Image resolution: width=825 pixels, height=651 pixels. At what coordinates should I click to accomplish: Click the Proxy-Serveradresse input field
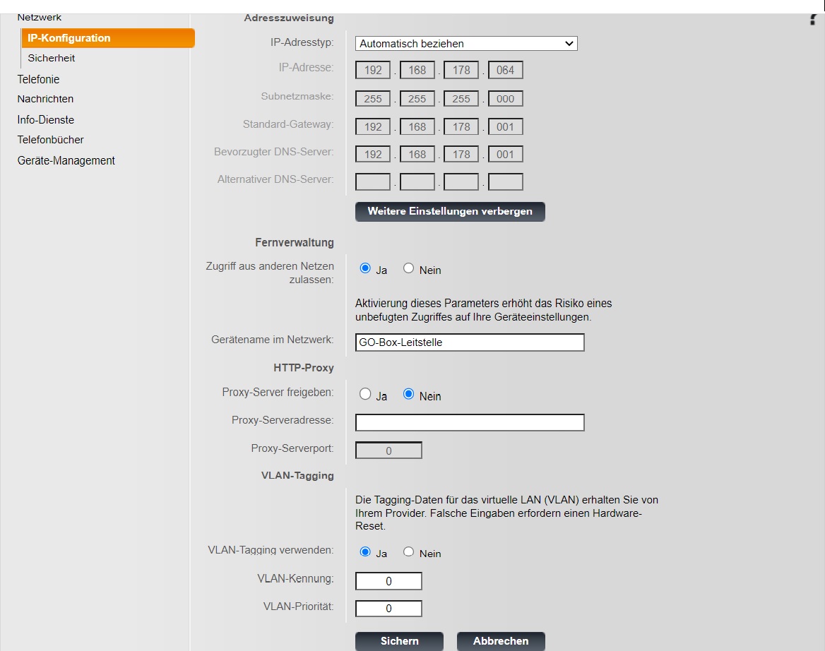coord(470,422)
